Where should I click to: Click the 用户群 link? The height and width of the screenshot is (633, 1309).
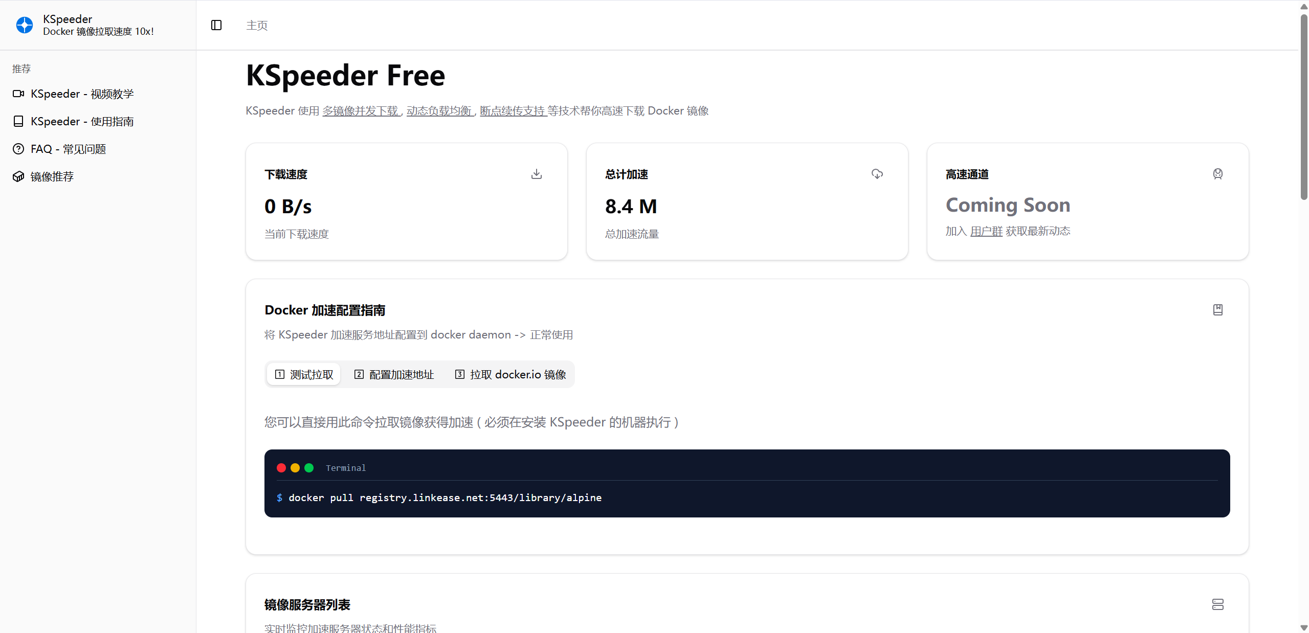pyautogui.click(x=986, y=232)
